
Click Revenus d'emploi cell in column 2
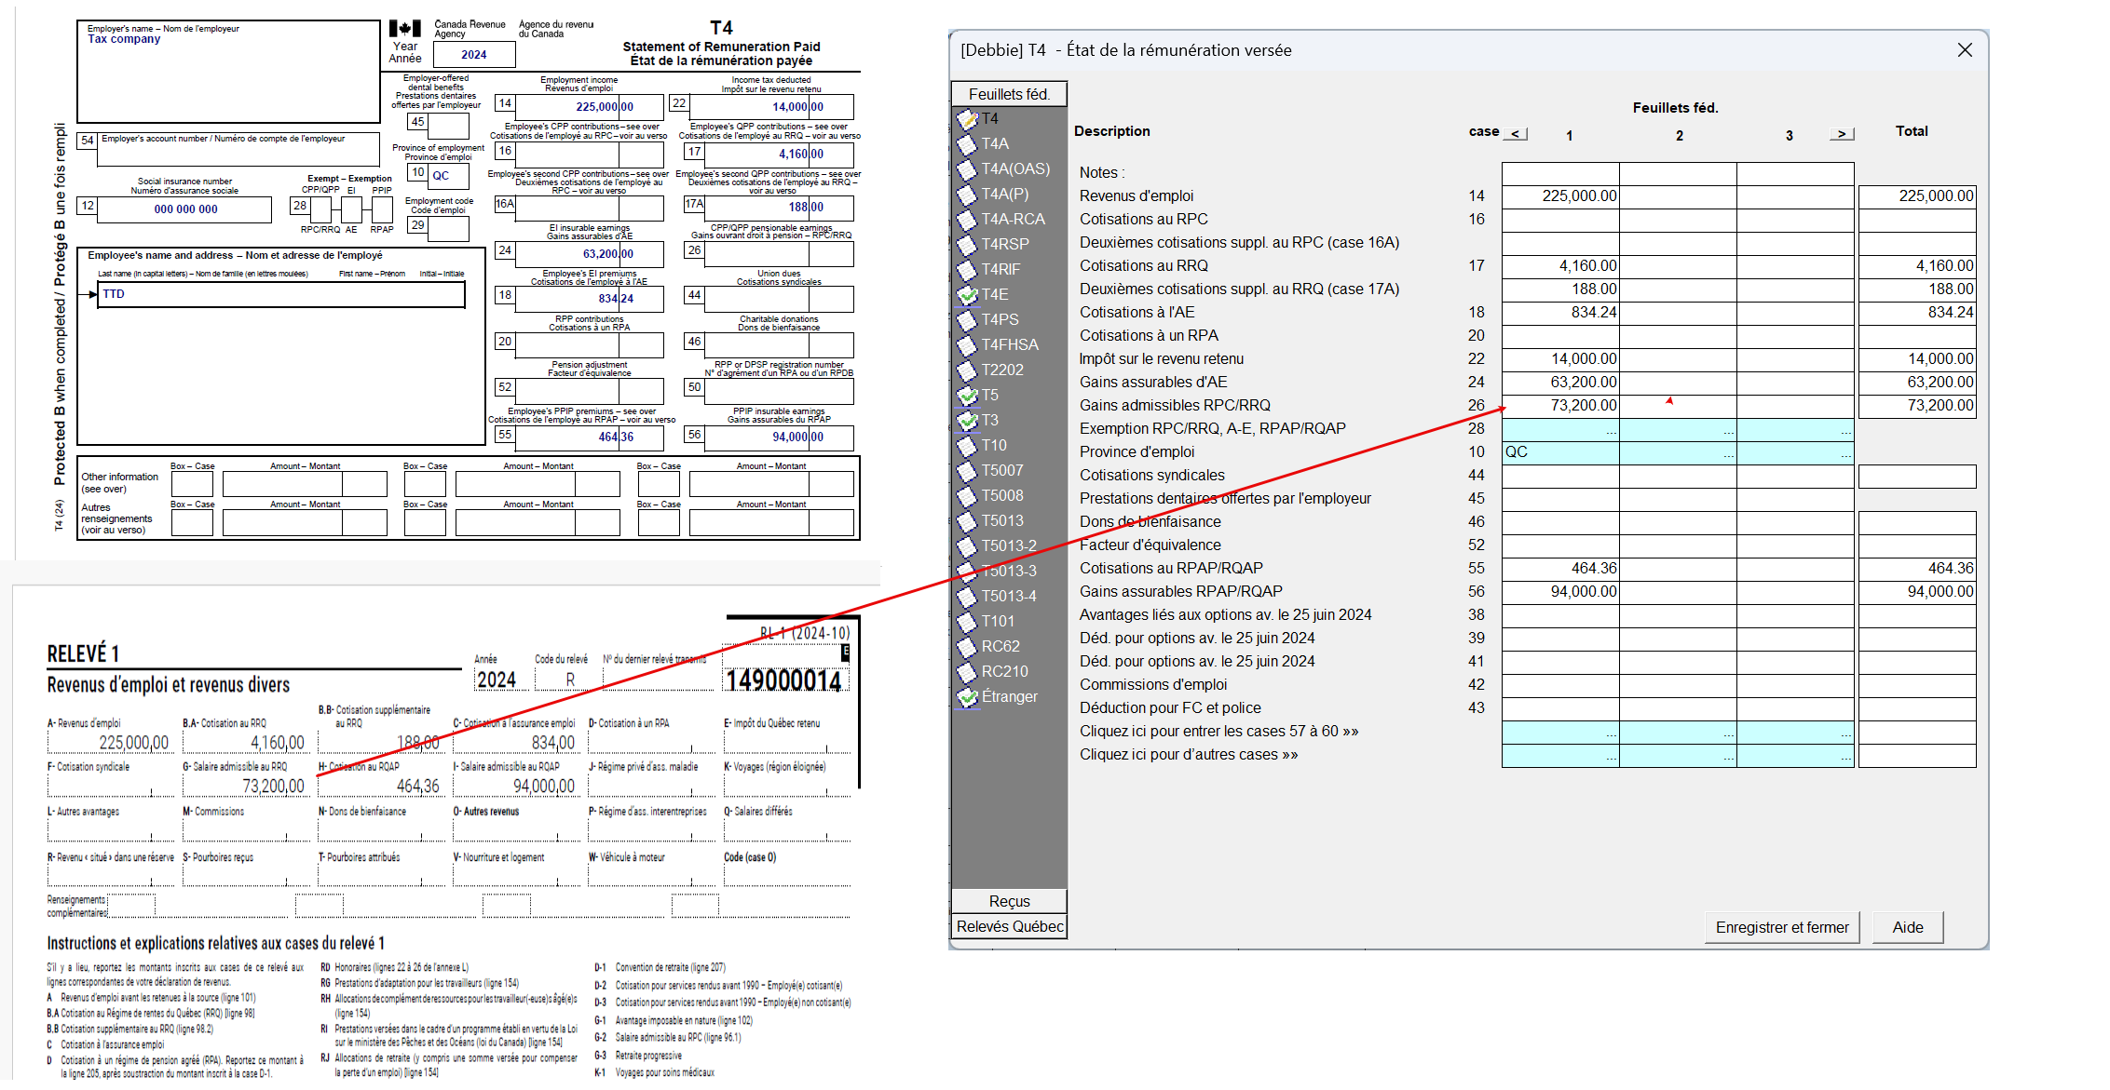[x=1678, y=196]
